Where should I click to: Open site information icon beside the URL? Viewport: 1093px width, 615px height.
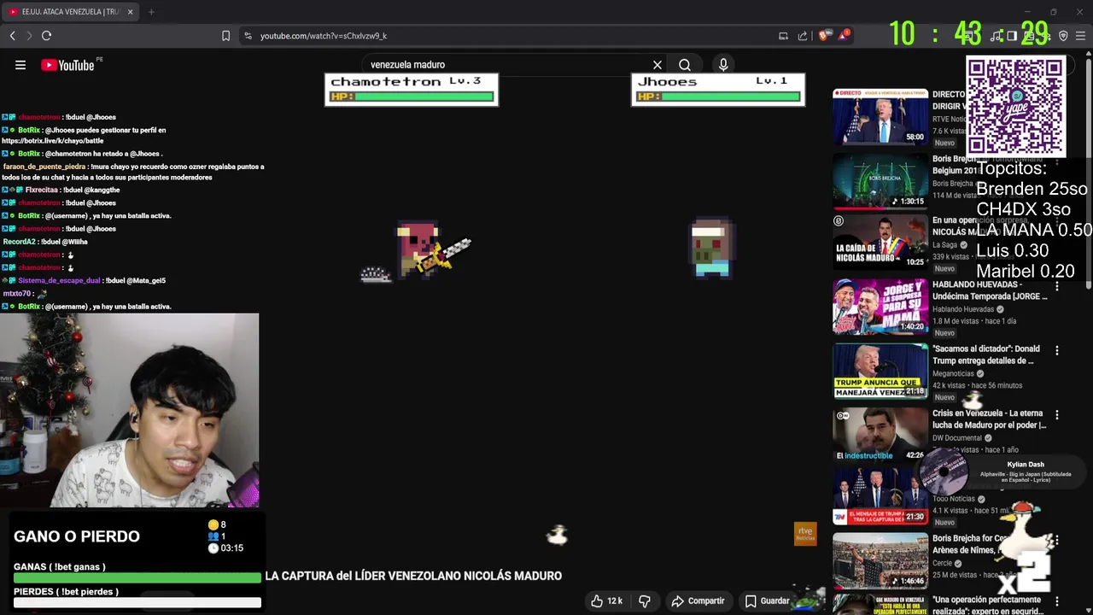pos(248,36)
